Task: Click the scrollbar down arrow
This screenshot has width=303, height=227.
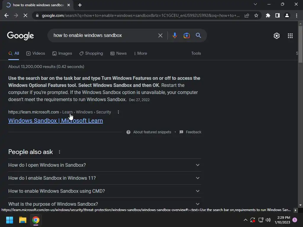Action: [300, 205]
